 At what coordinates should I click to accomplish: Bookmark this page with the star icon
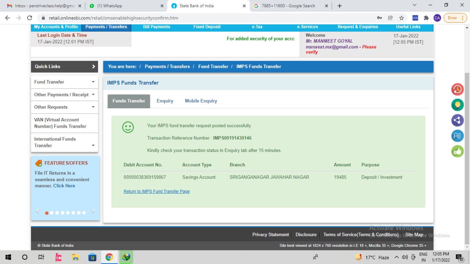(x=401, y=18)
